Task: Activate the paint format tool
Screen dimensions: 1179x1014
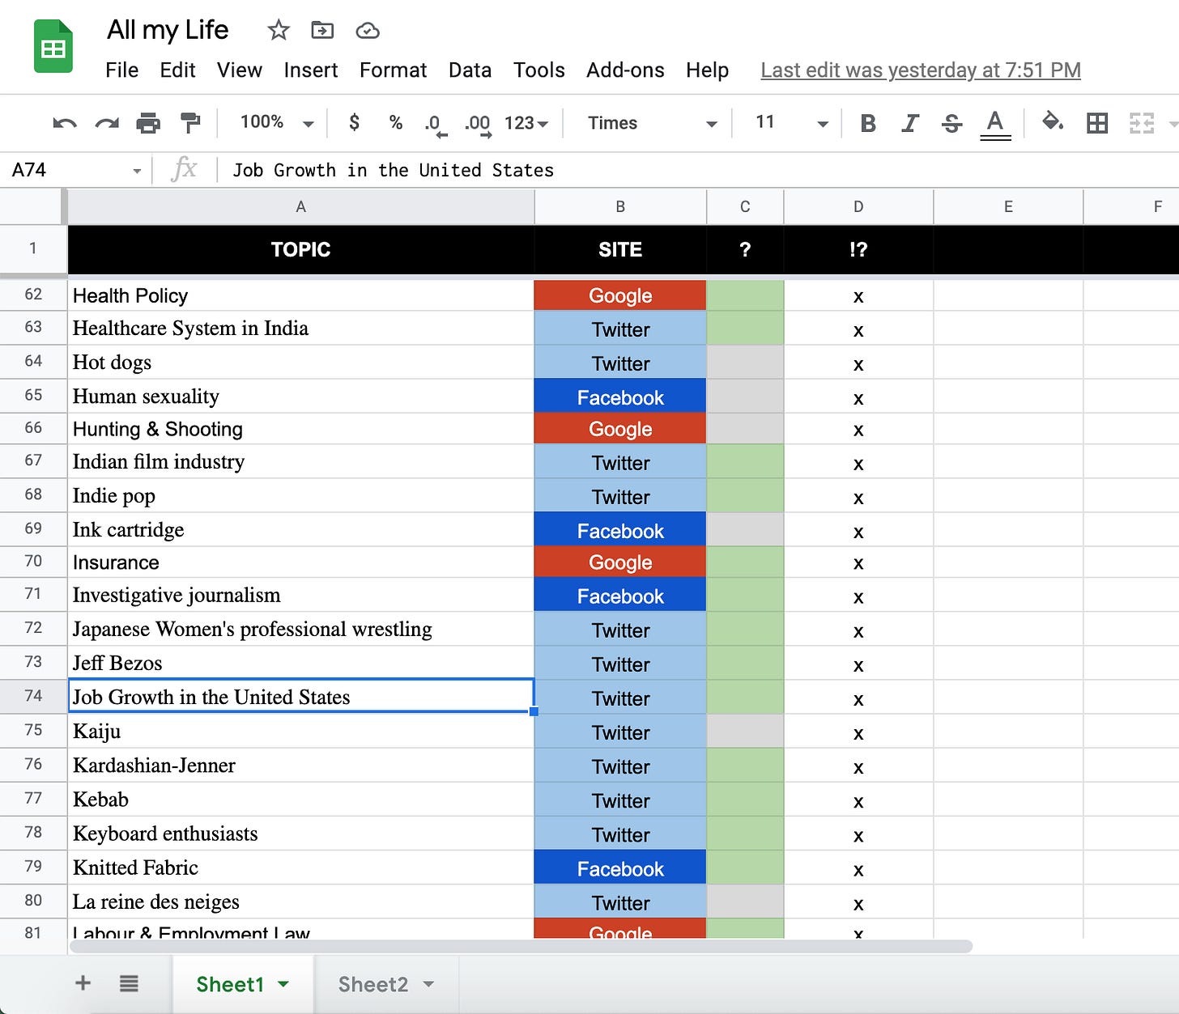Action: point(190,123)
